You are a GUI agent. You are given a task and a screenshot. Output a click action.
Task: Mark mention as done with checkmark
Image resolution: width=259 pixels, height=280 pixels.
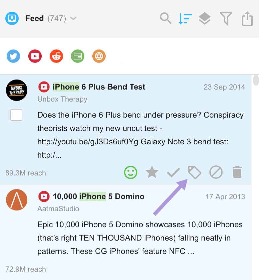(173, 173)
